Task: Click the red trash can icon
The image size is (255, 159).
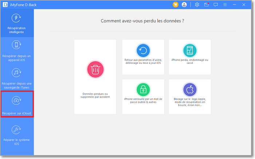Action: tap(95, 69)
